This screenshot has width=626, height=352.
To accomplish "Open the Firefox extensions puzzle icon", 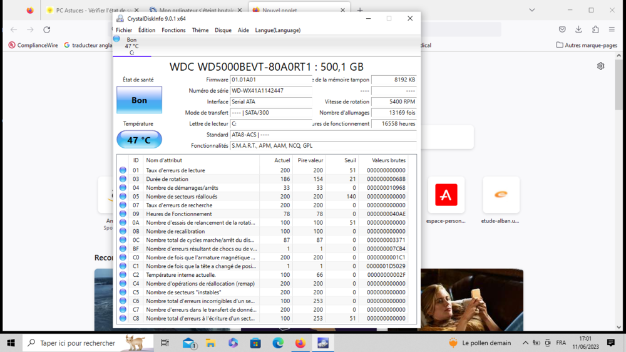I will [595, 29].
